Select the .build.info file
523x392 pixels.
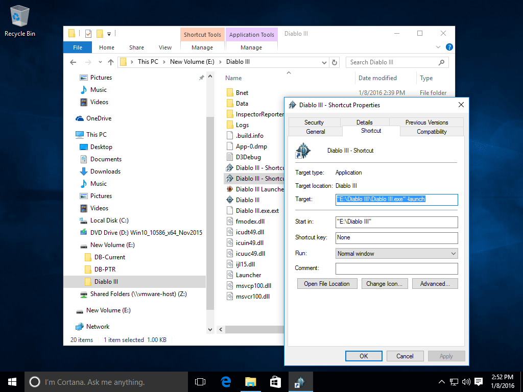point(249,136)
